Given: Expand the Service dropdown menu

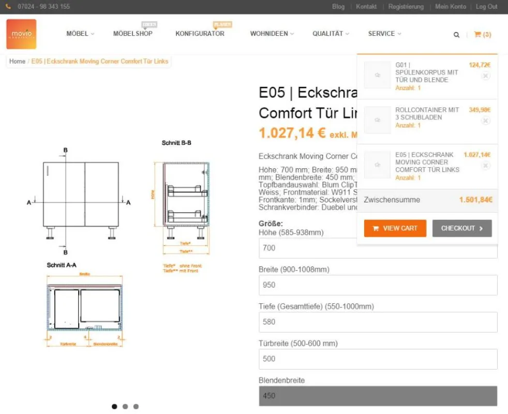Looking at the screenshot, I should click(x=384, y=34).
